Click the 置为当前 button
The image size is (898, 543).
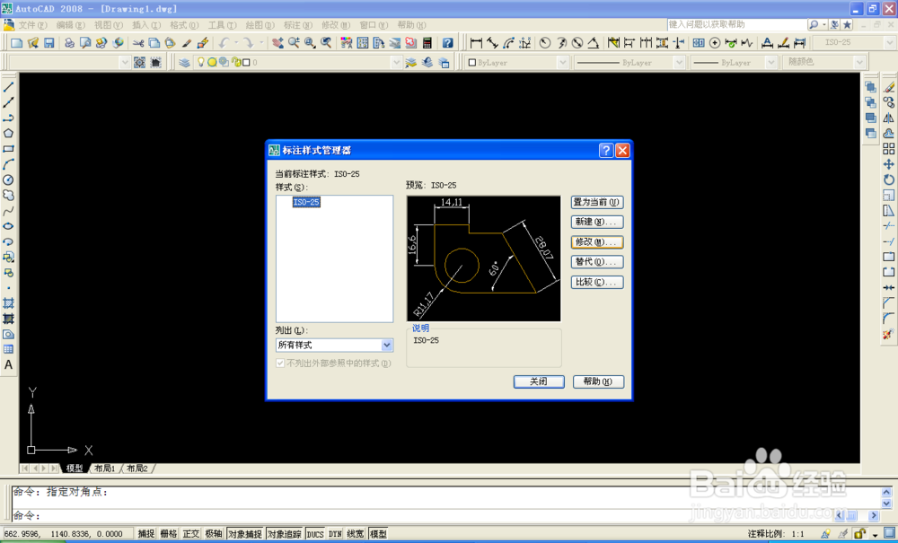pos(597,203)
